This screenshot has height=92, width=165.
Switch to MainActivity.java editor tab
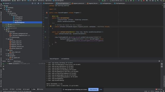(x=48, y=3)
